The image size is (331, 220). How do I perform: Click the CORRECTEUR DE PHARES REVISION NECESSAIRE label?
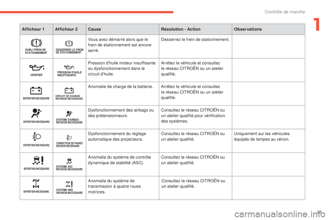[69, 144]
